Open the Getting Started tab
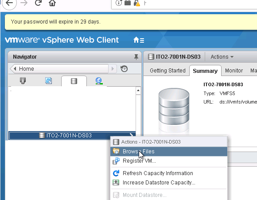This screenshot has height=200, width=257. click(167, 71)
